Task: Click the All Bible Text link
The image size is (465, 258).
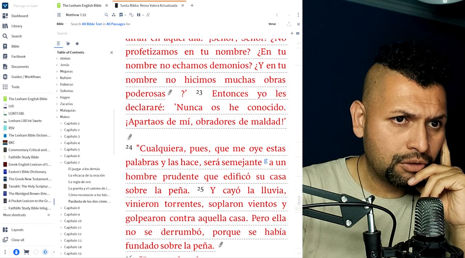Action: (92, 24)
